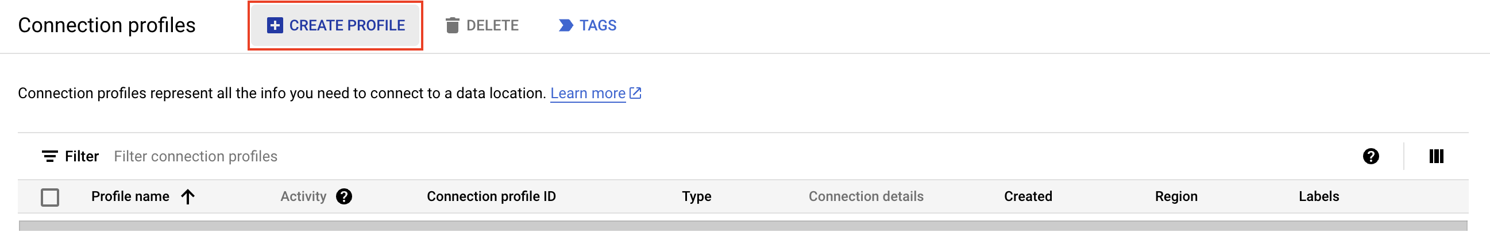Sort the table by Type column
This screenshot has width=1490, height=236.
(696, 196)
